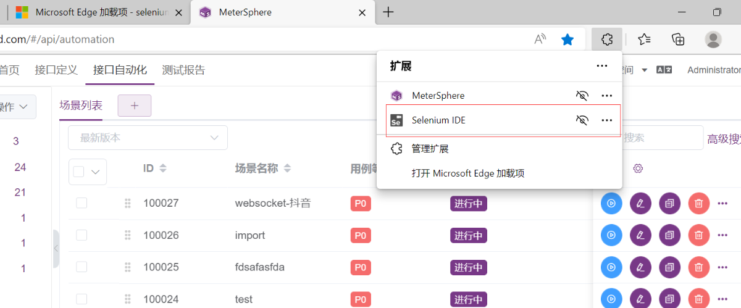Click the 进行中 status tag of websocket-抖音
The height and width of the screenshot is (308, 741).
[469, 203]
